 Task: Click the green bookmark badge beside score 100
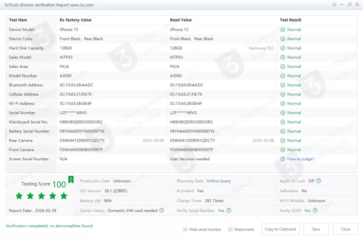70,179
